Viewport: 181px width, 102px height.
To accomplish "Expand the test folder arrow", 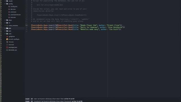I will 5,31.
